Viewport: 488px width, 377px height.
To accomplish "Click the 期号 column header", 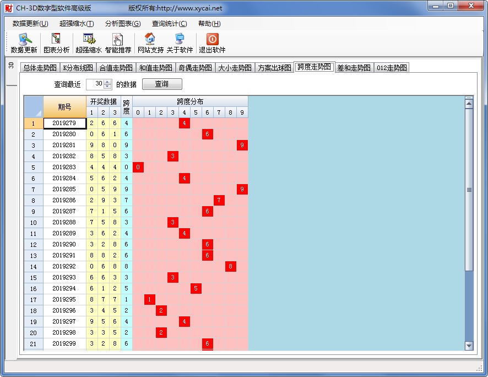I will pyautogui.click(x=64, y=107).
